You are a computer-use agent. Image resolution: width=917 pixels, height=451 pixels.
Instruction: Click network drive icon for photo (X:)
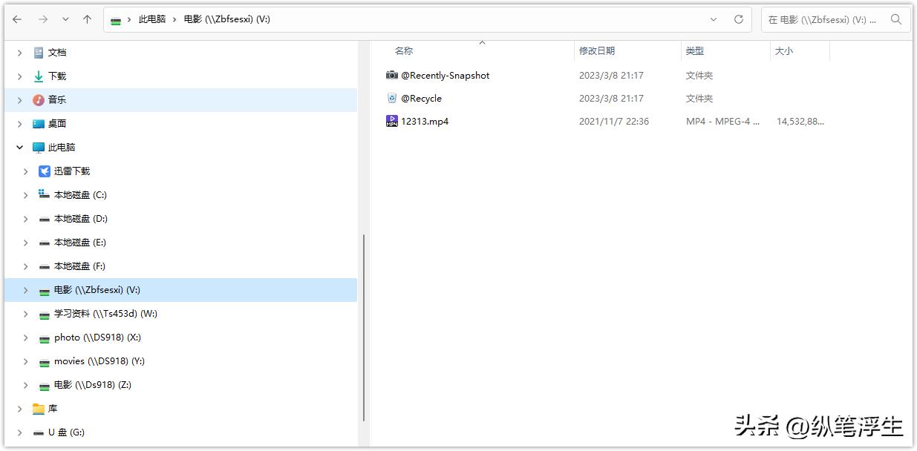(45, 338)
